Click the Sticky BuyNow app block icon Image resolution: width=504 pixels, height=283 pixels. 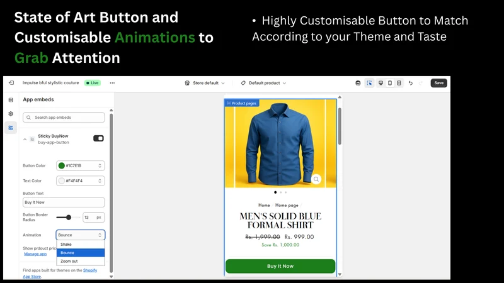tap(32, 139)
